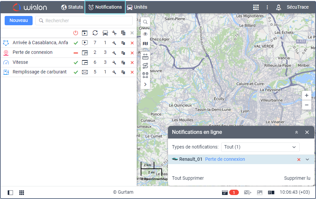Click the action type column header icon
The width and height of the screenshot is (316, 199).
pyautogui.click(x=84, y=33)
